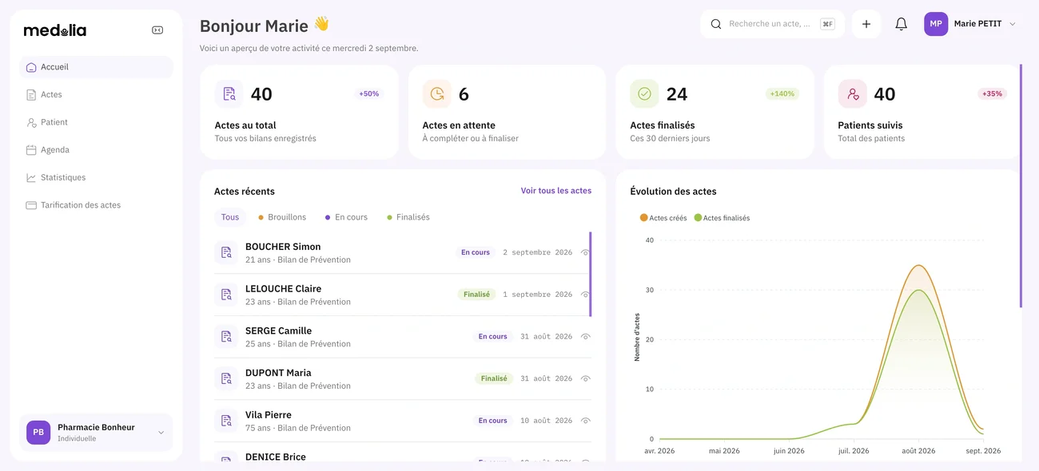Go to Accueil in the sidebar
The height and width of the screenshot is (471, 1039).
click(96, 67)
